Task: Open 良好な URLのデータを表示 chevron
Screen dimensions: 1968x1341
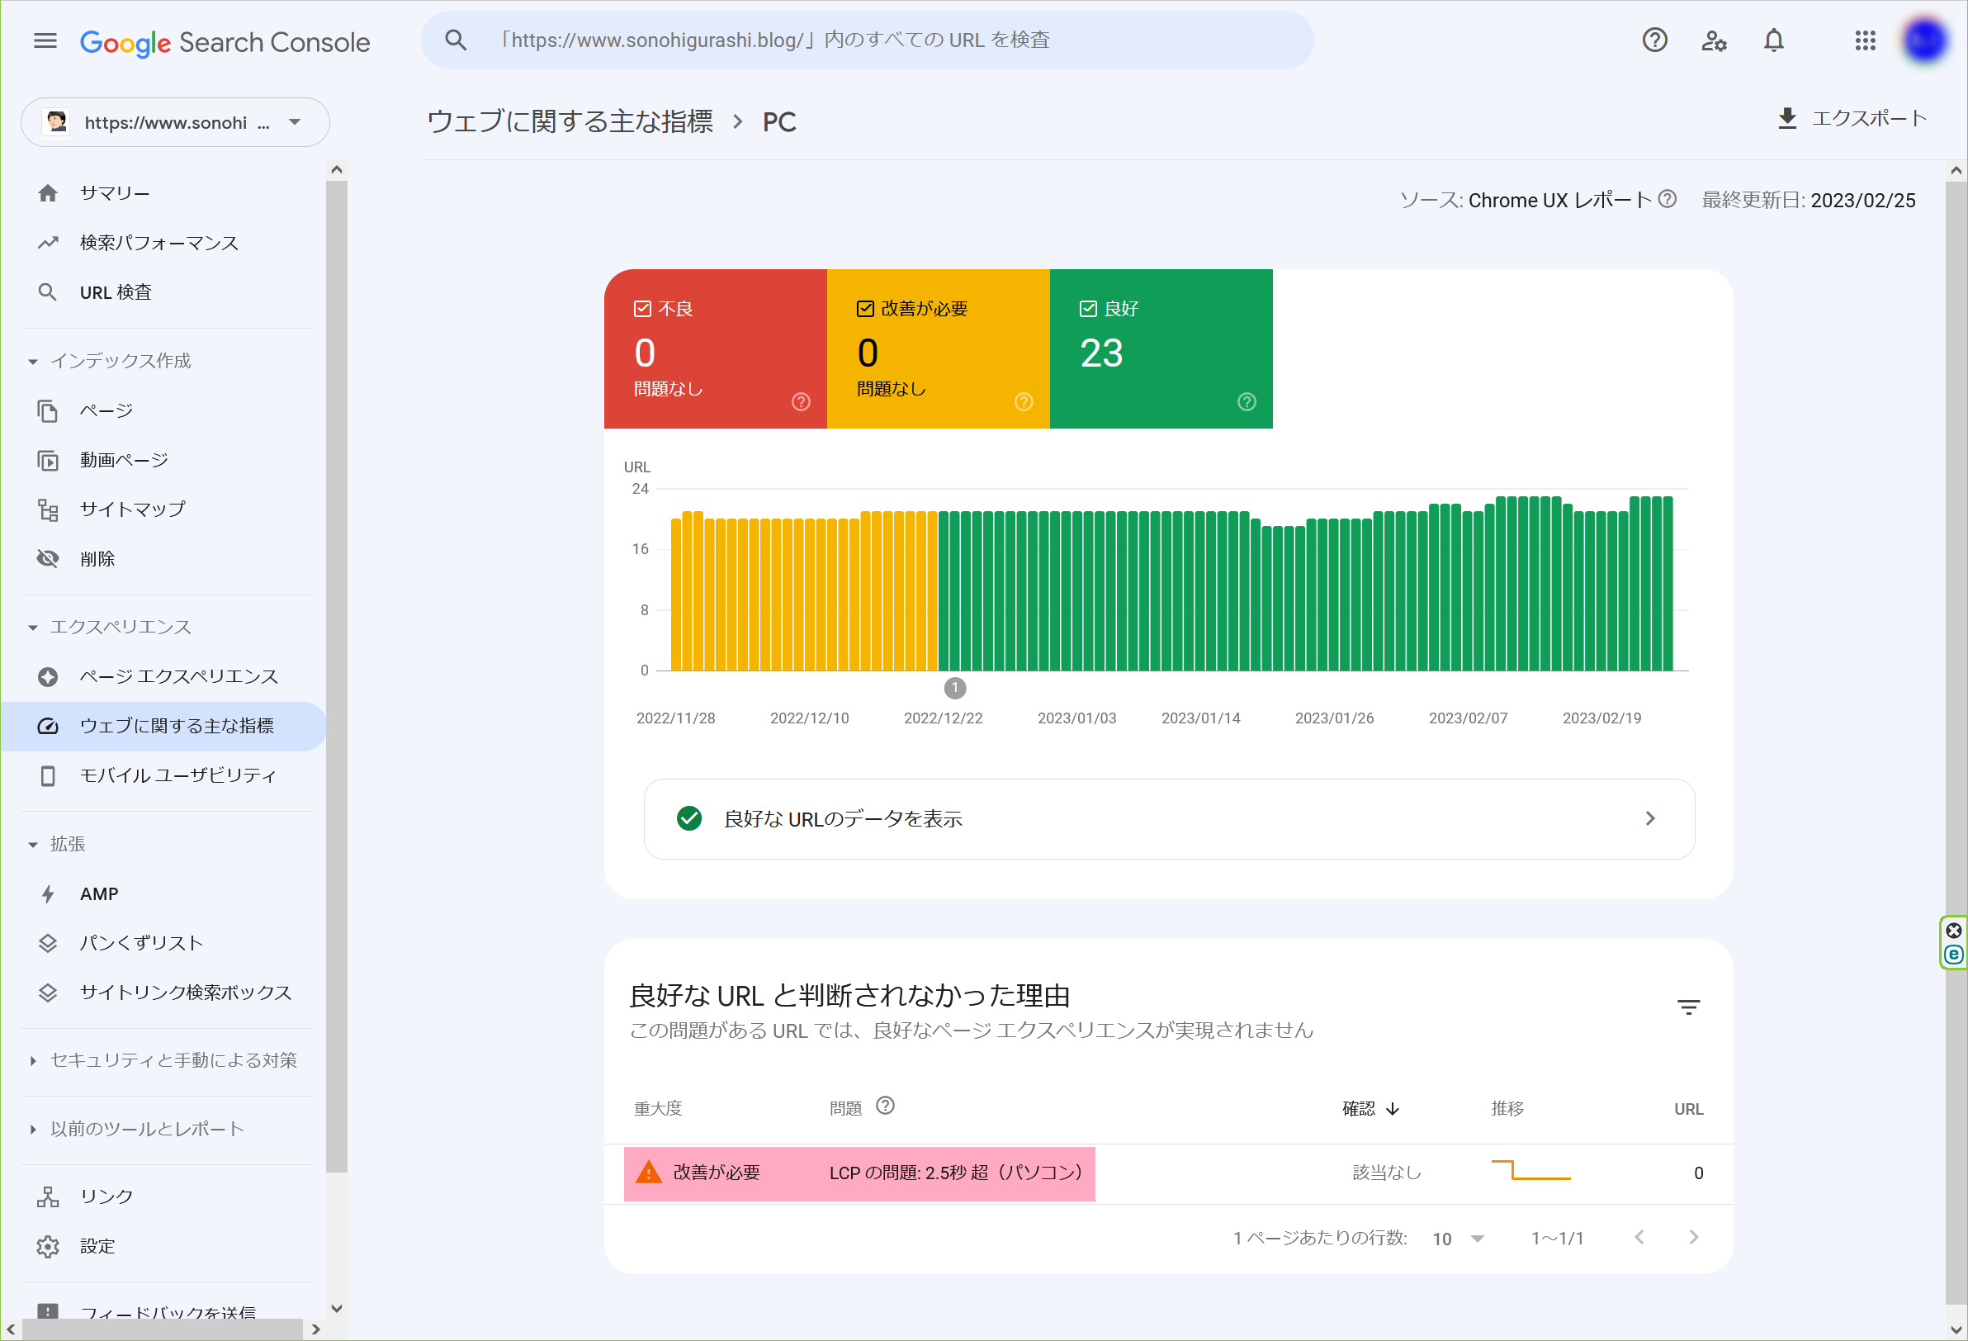Action: (x=1649, y=818)
